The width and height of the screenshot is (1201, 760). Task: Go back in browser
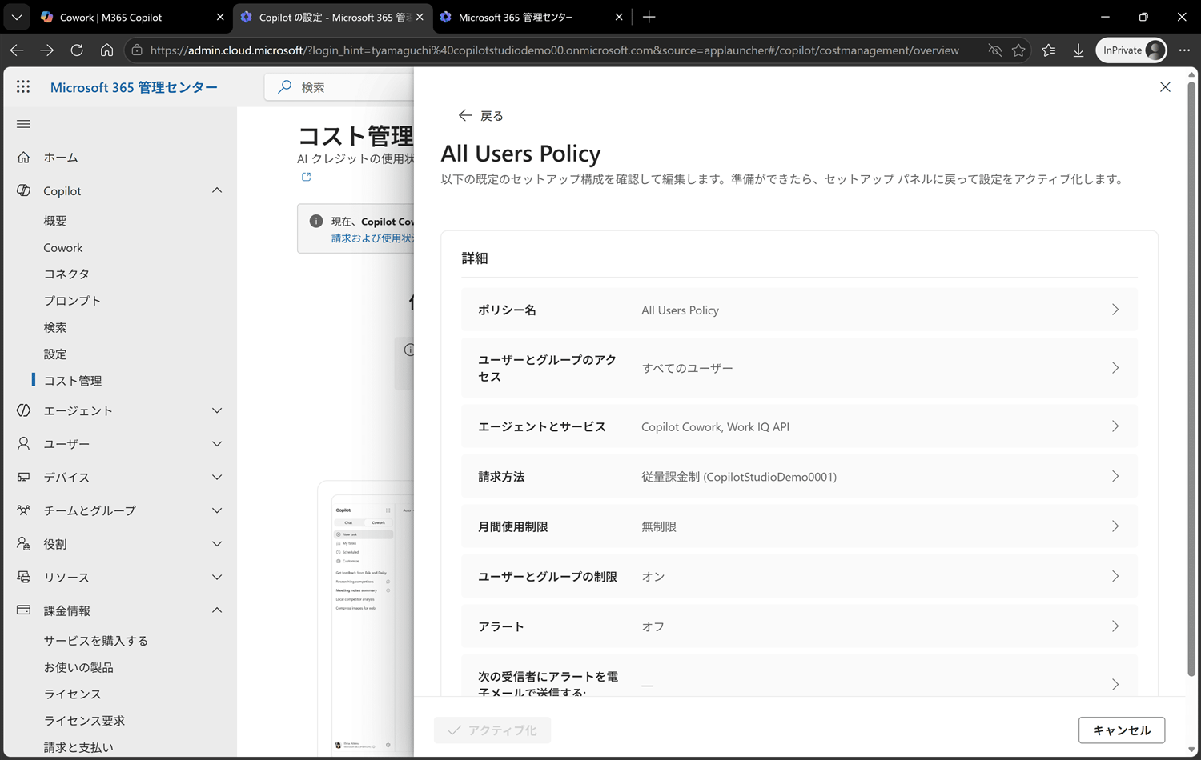[17, 50]
